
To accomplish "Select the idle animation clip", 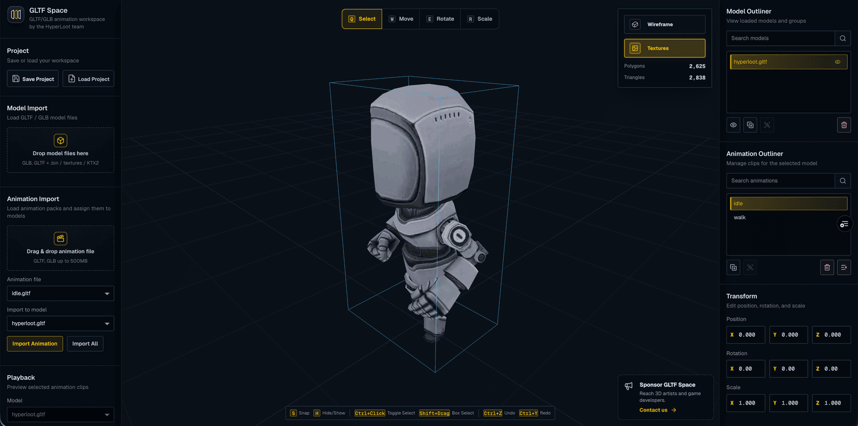I will point(788,204).
